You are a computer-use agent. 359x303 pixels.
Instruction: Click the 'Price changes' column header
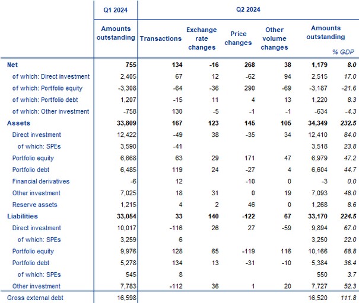click(x=238, y=38)
